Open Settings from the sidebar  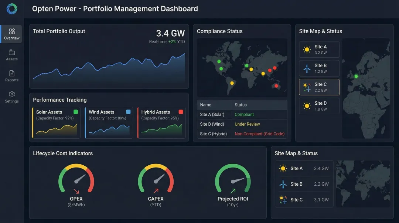point(11,97)
